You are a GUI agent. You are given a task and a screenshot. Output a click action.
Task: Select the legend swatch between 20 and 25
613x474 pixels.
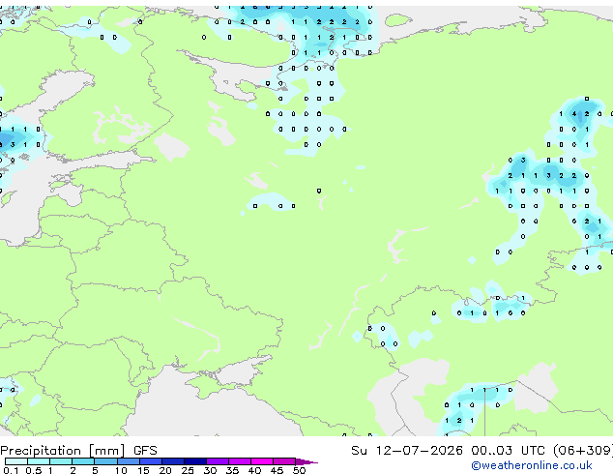(x=173, y=461)
